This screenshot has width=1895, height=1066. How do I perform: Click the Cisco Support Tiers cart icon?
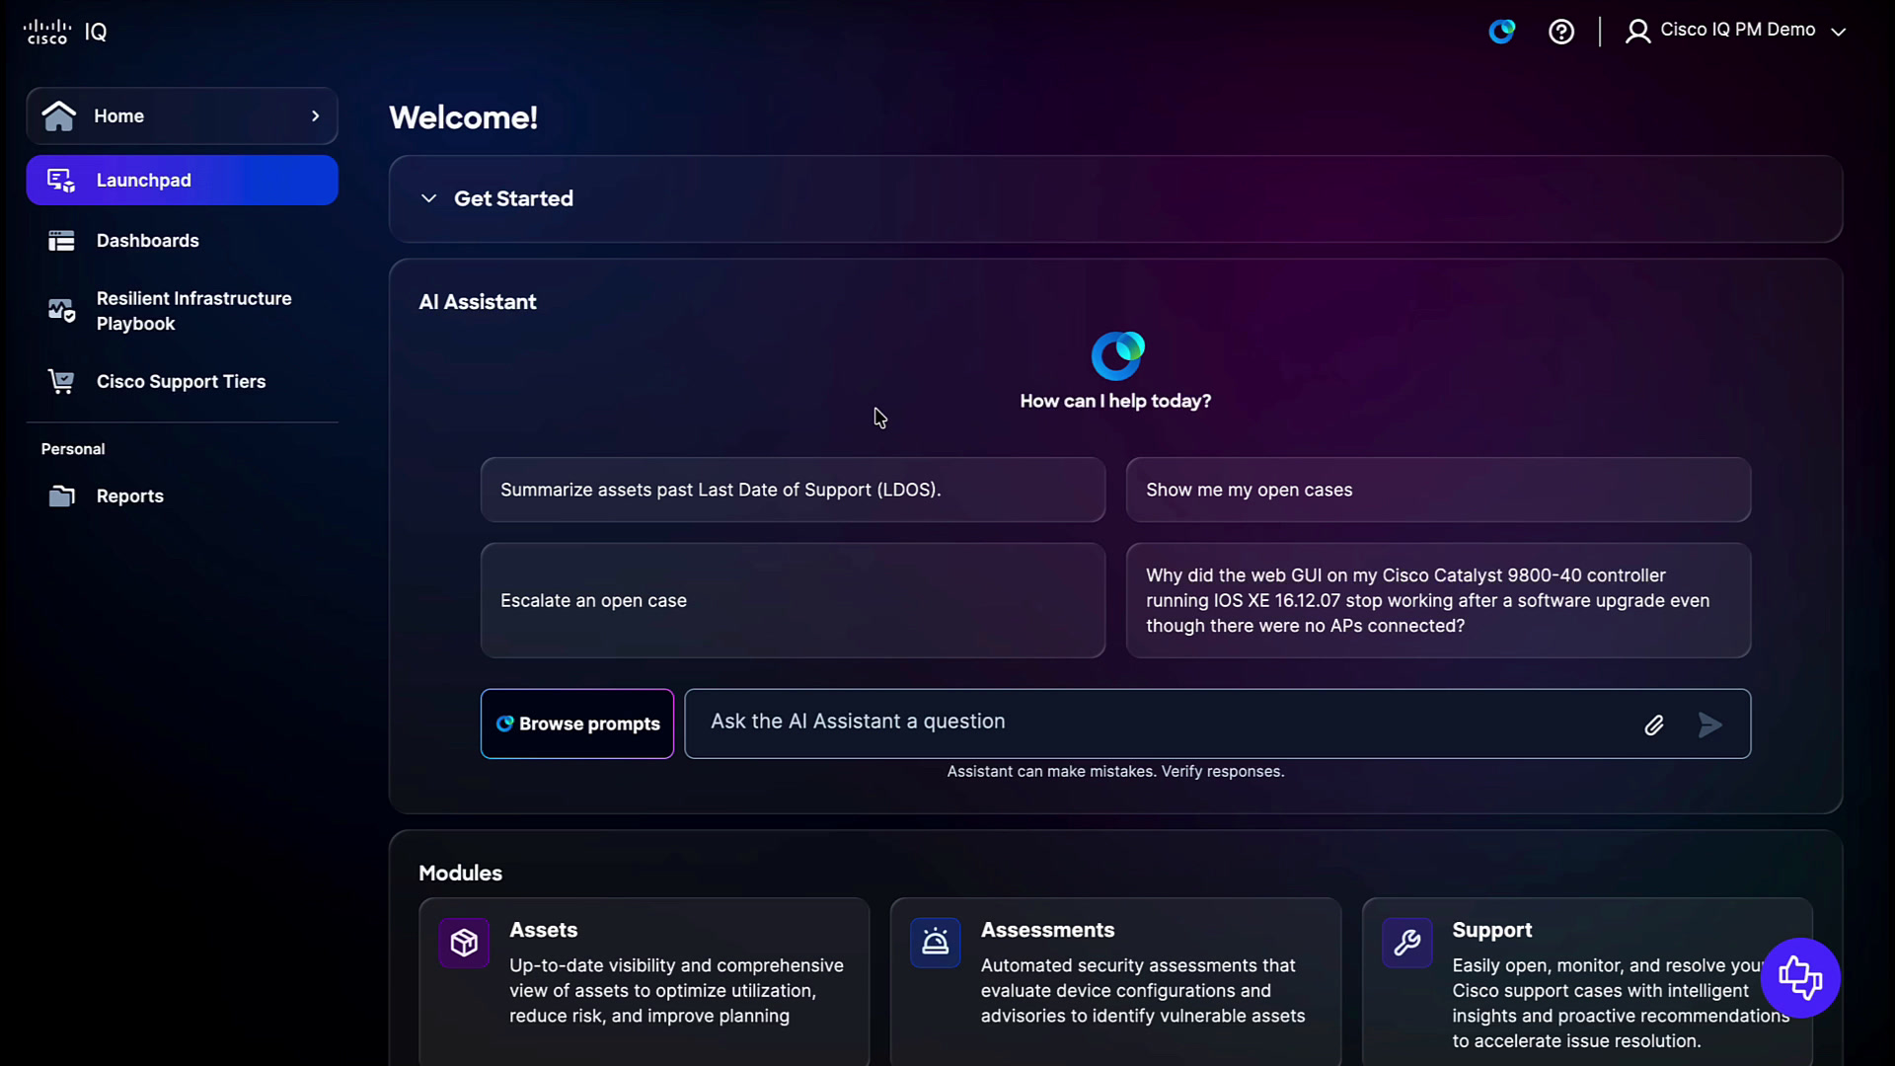[x=61, y=381]
